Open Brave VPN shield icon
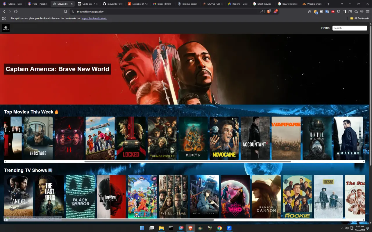The height and width of the screenshot is (232, 372). coord(362,12)
